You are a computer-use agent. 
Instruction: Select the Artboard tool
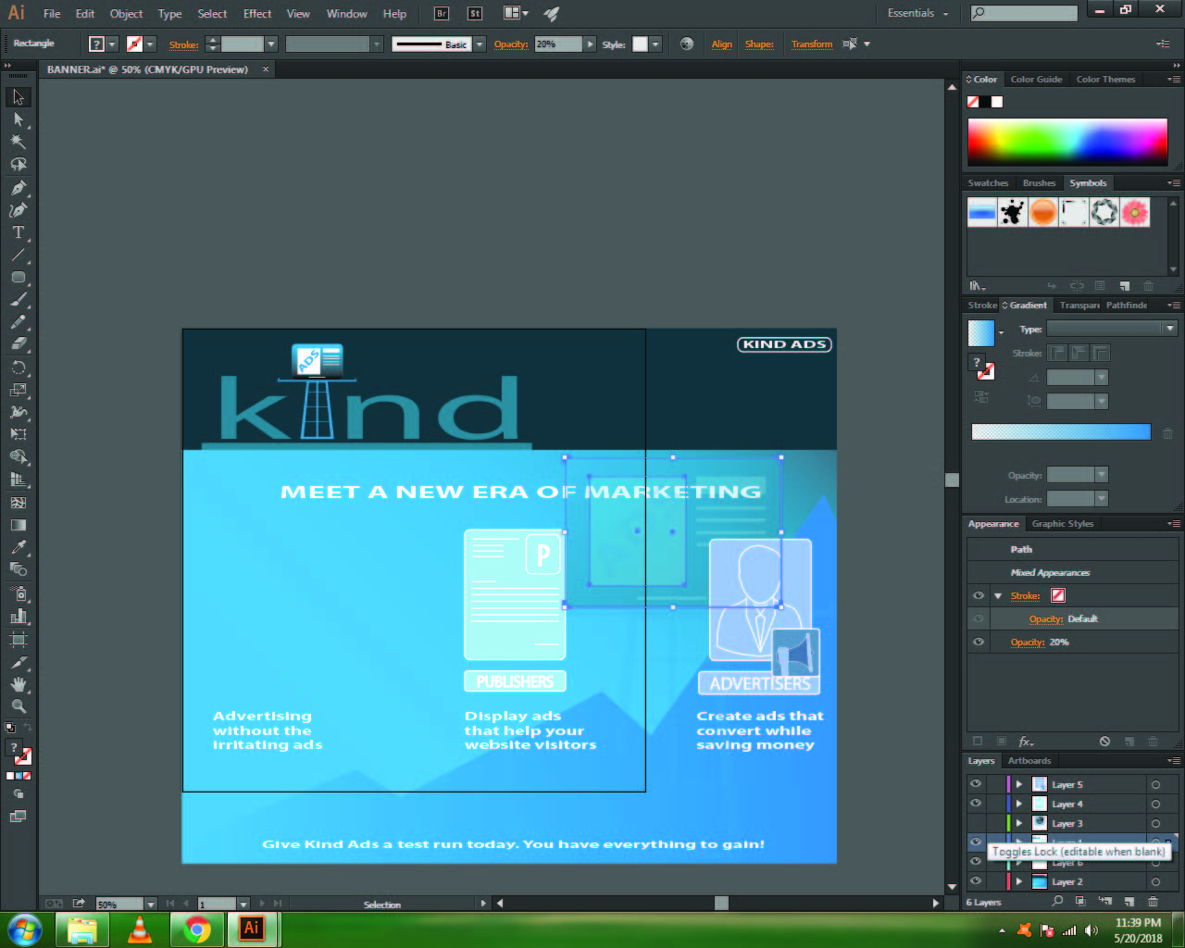click(19, 639)
